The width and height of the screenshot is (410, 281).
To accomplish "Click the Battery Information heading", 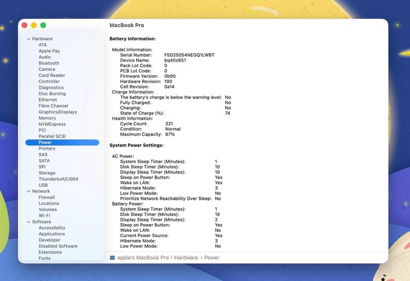I will pyautogui.click(x=133, y=39).
